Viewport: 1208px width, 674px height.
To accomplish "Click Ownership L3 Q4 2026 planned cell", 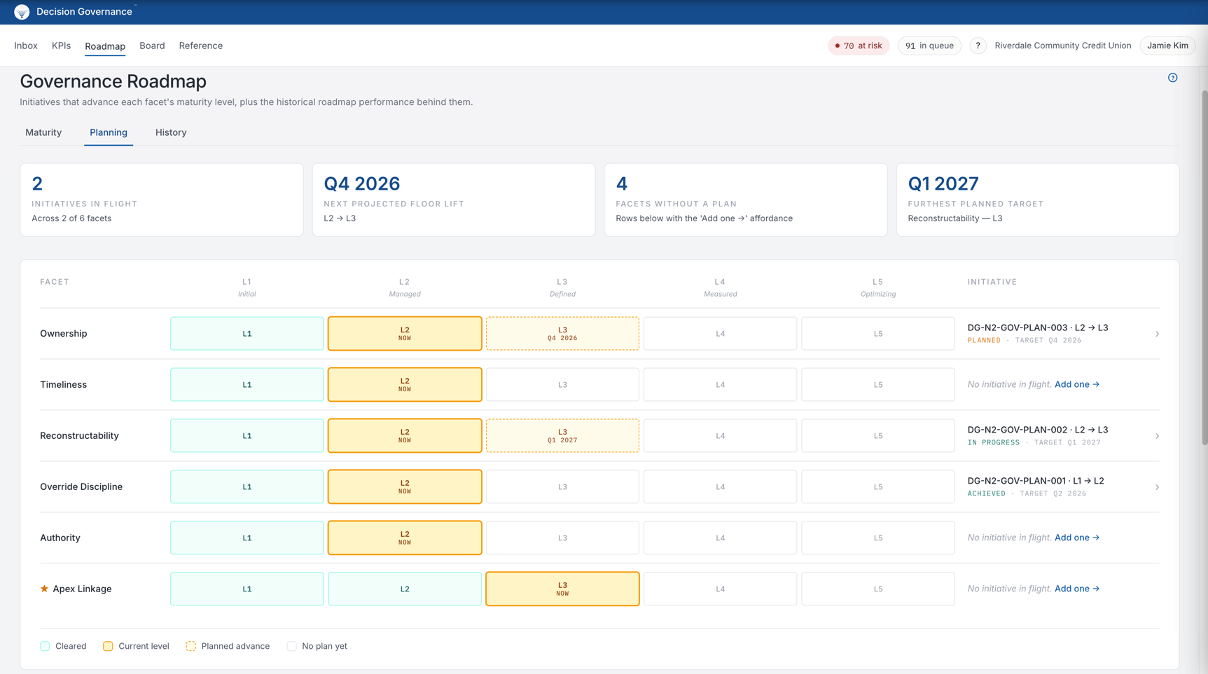I will (x=562, y=333).
